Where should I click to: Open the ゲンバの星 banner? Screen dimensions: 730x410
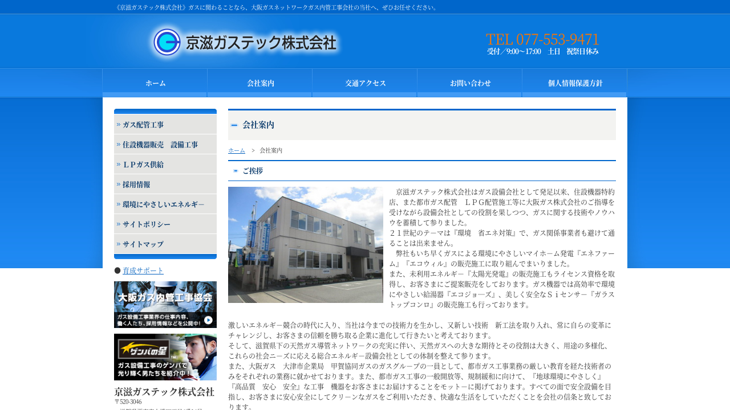[165, 357]
